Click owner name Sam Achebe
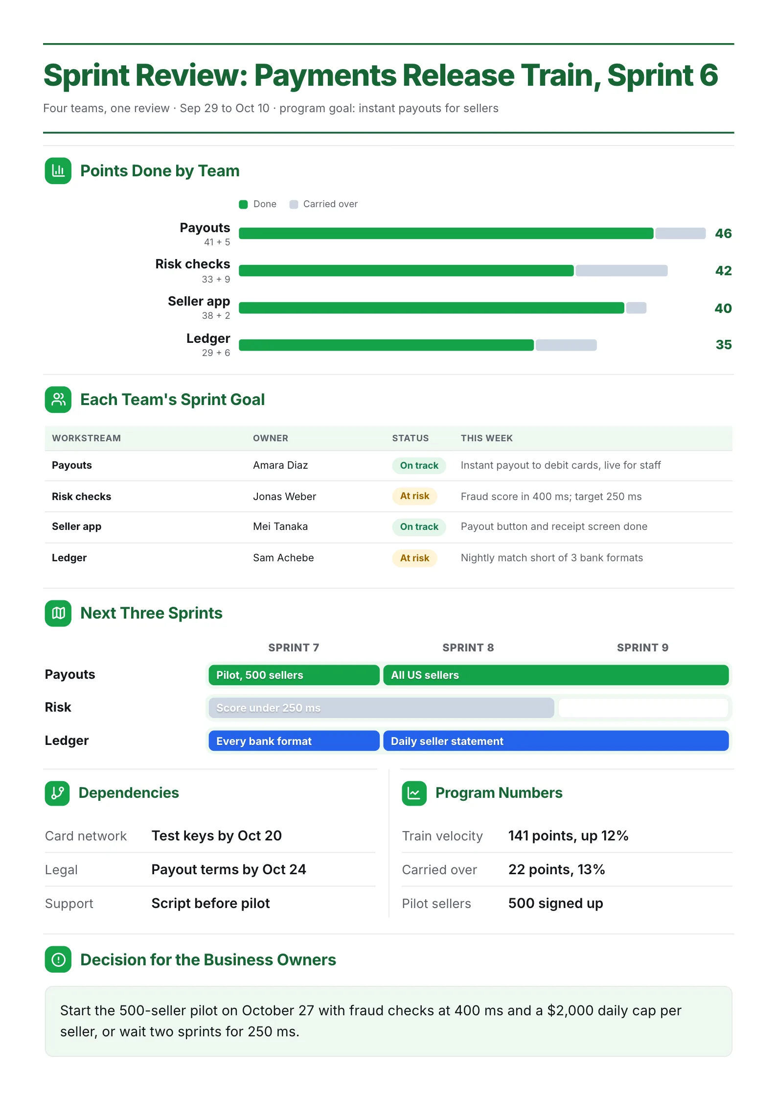This screenshot has width=777, height=1100. [x=283, y=558]
